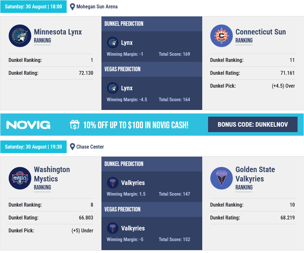Click the Connecticut Sun team name heading
Viewport: 304px width, 253px height.
[261, 32]
